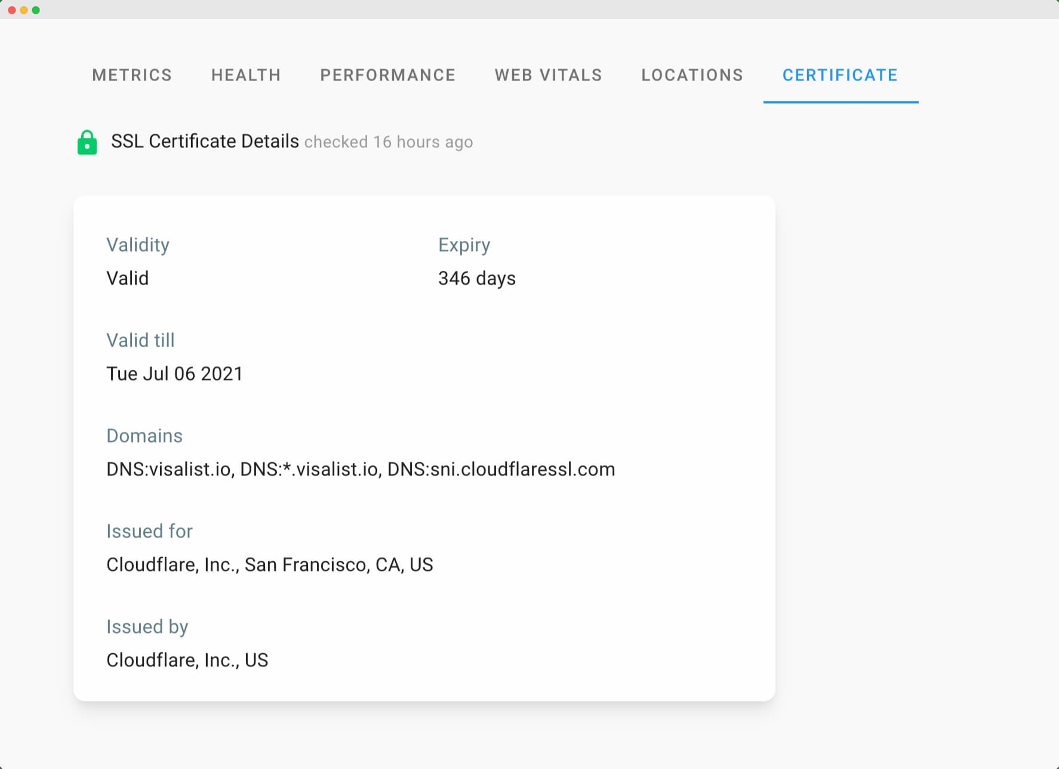Click the green maximize window button
Screen dimensions: 1059x769
(x=36, y=10)
